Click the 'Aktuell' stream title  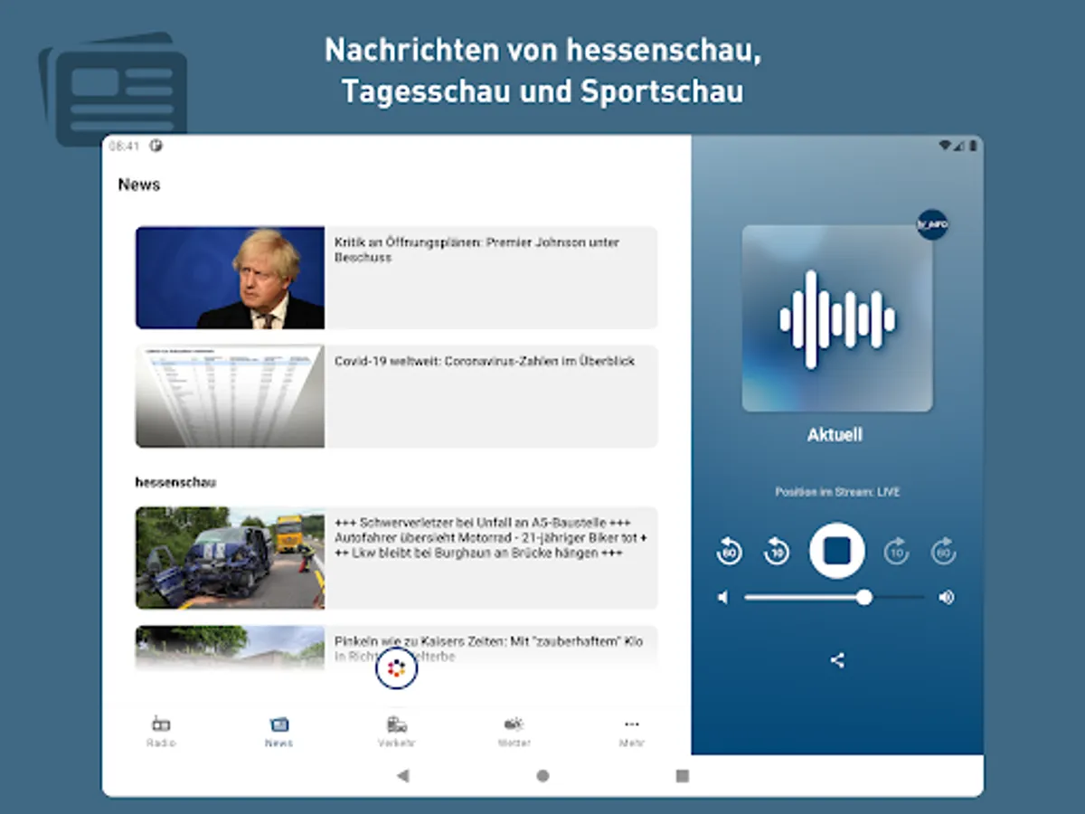coord(835,435)
